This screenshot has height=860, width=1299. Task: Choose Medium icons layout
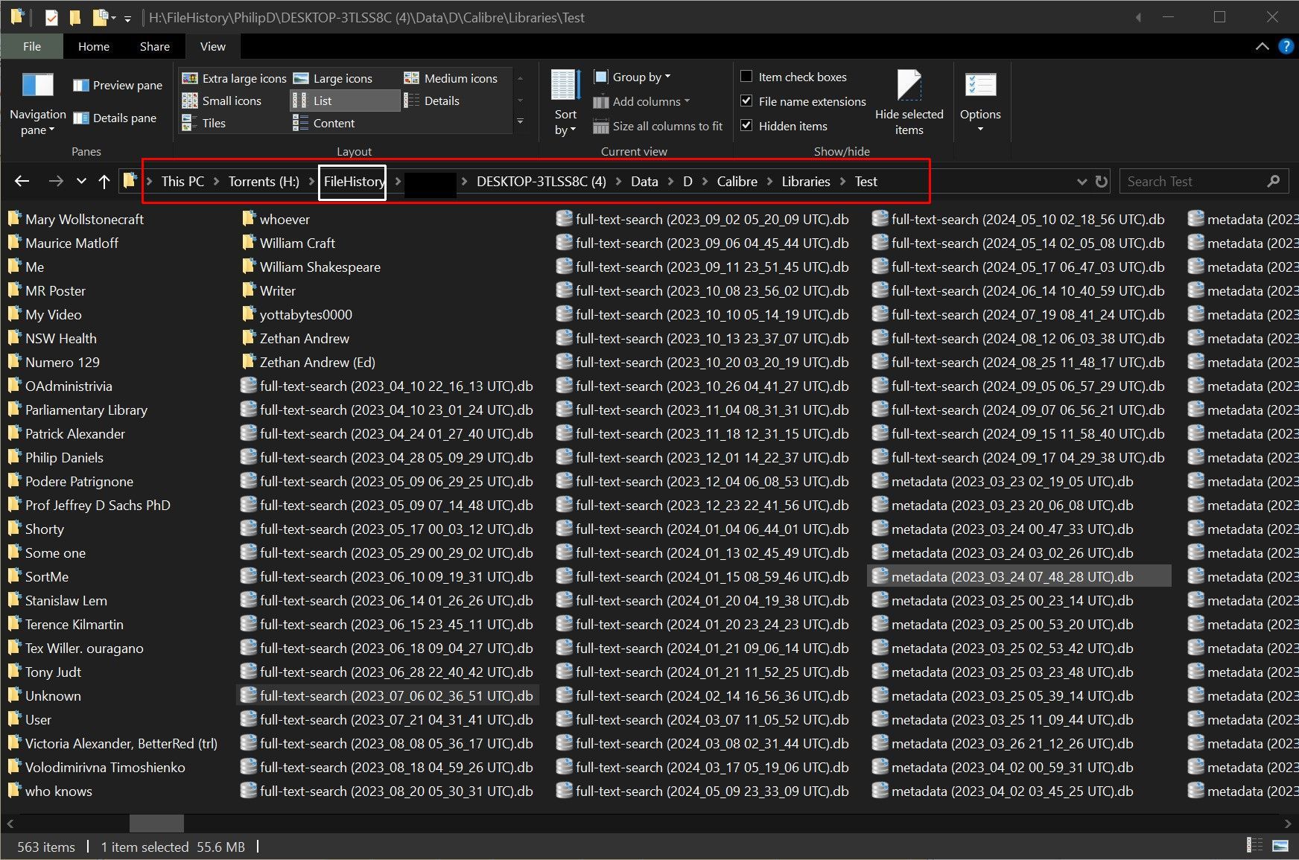(451, 78)
